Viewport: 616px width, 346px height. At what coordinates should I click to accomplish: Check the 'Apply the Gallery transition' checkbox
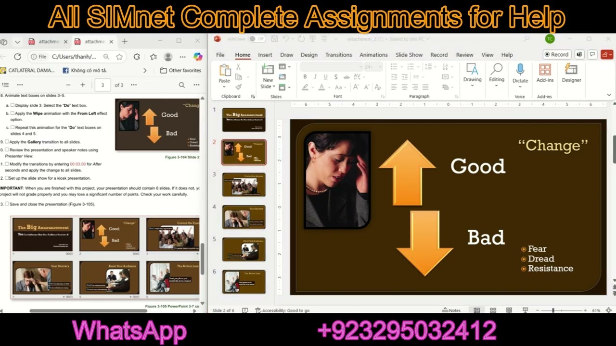[x=7, y=142]
